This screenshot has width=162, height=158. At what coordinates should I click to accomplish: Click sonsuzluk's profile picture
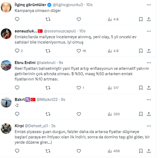6,34
